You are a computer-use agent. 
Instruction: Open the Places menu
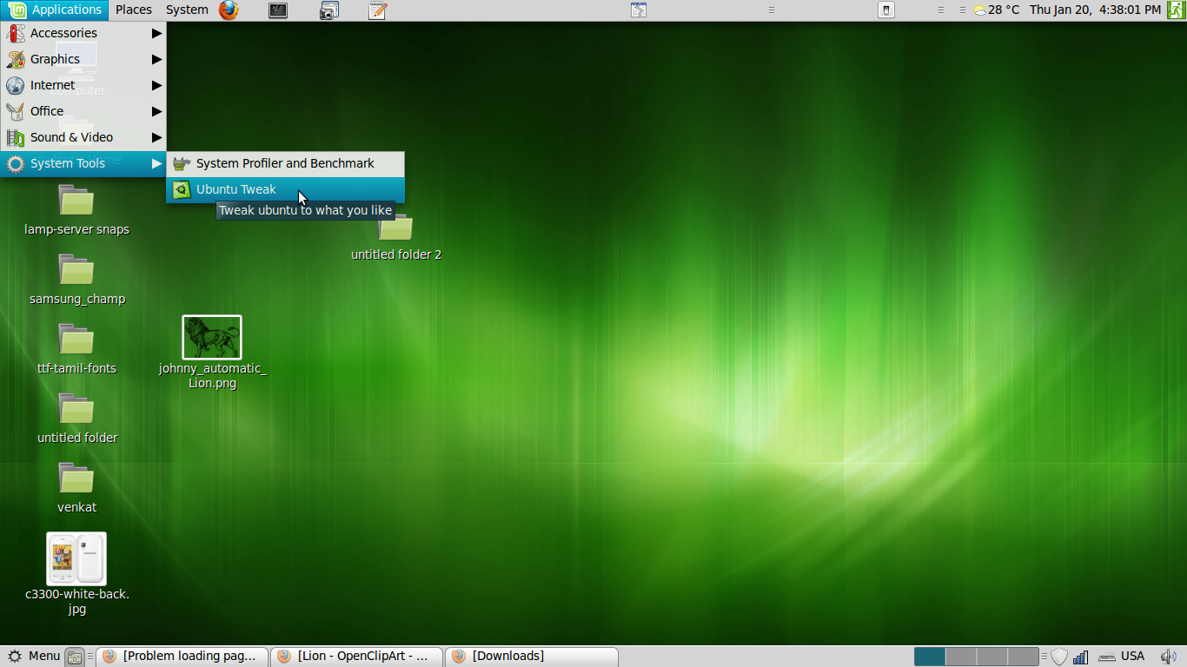(x=133, y=10)
